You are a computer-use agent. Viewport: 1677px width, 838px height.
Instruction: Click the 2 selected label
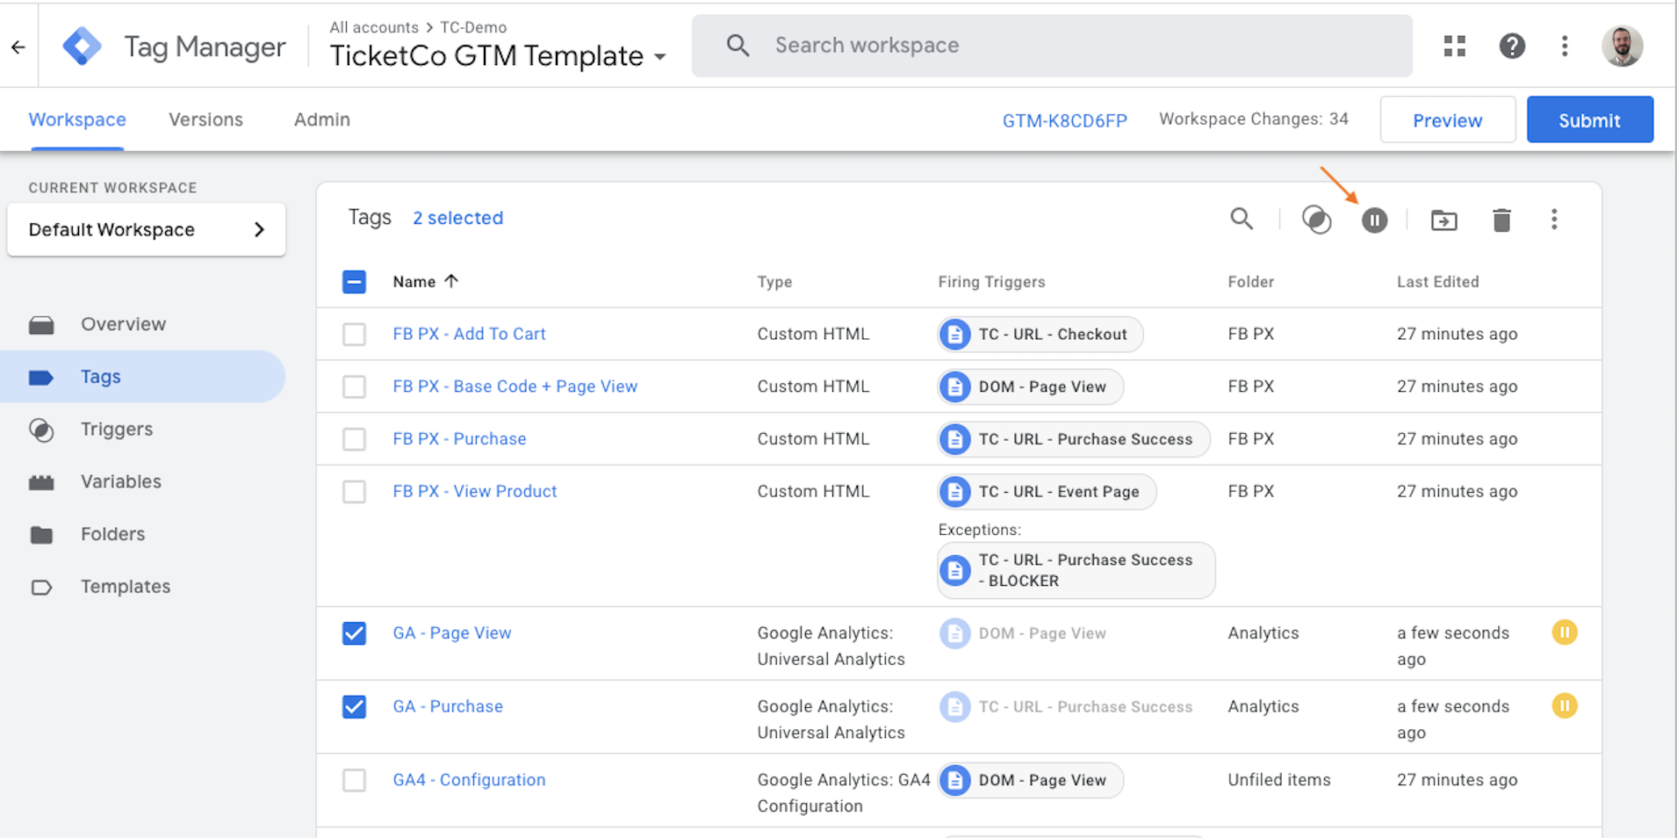click(x=457, y=218)
